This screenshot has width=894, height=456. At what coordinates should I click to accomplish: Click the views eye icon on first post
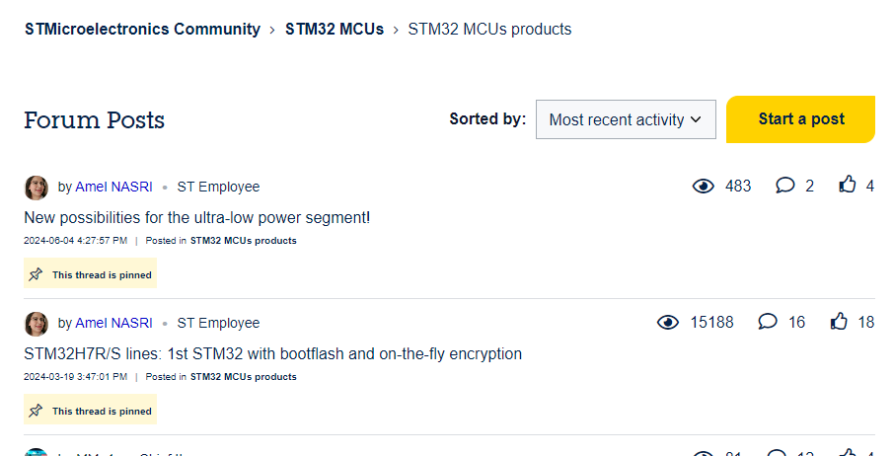click(x=704, y=186)
